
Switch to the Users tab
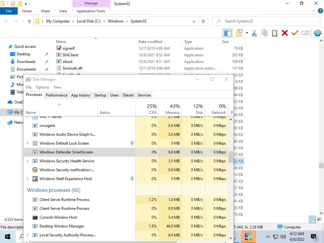pyautogui.click(x=115, y=95)
